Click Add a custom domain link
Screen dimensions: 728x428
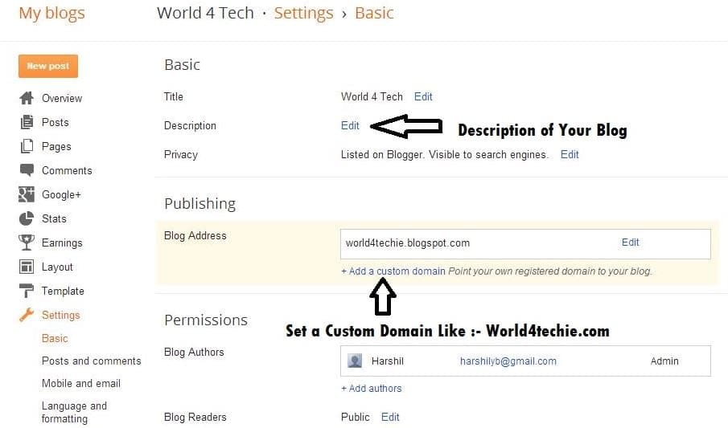click(393, 271)
